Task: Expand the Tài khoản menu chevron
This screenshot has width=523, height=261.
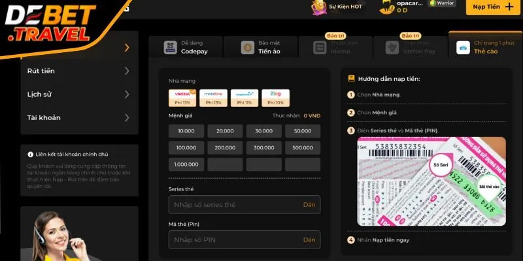Action: pyautogui.click(x=127, y=117)
